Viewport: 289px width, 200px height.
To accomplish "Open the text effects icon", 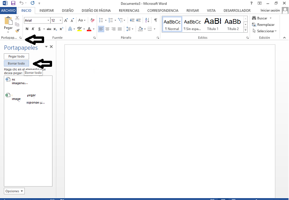I will coord(70,29).
